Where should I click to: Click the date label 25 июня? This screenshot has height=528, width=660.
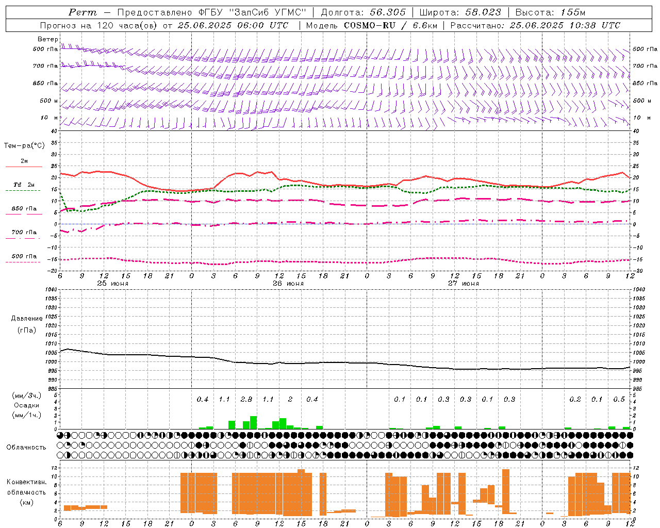pos(113,284)
